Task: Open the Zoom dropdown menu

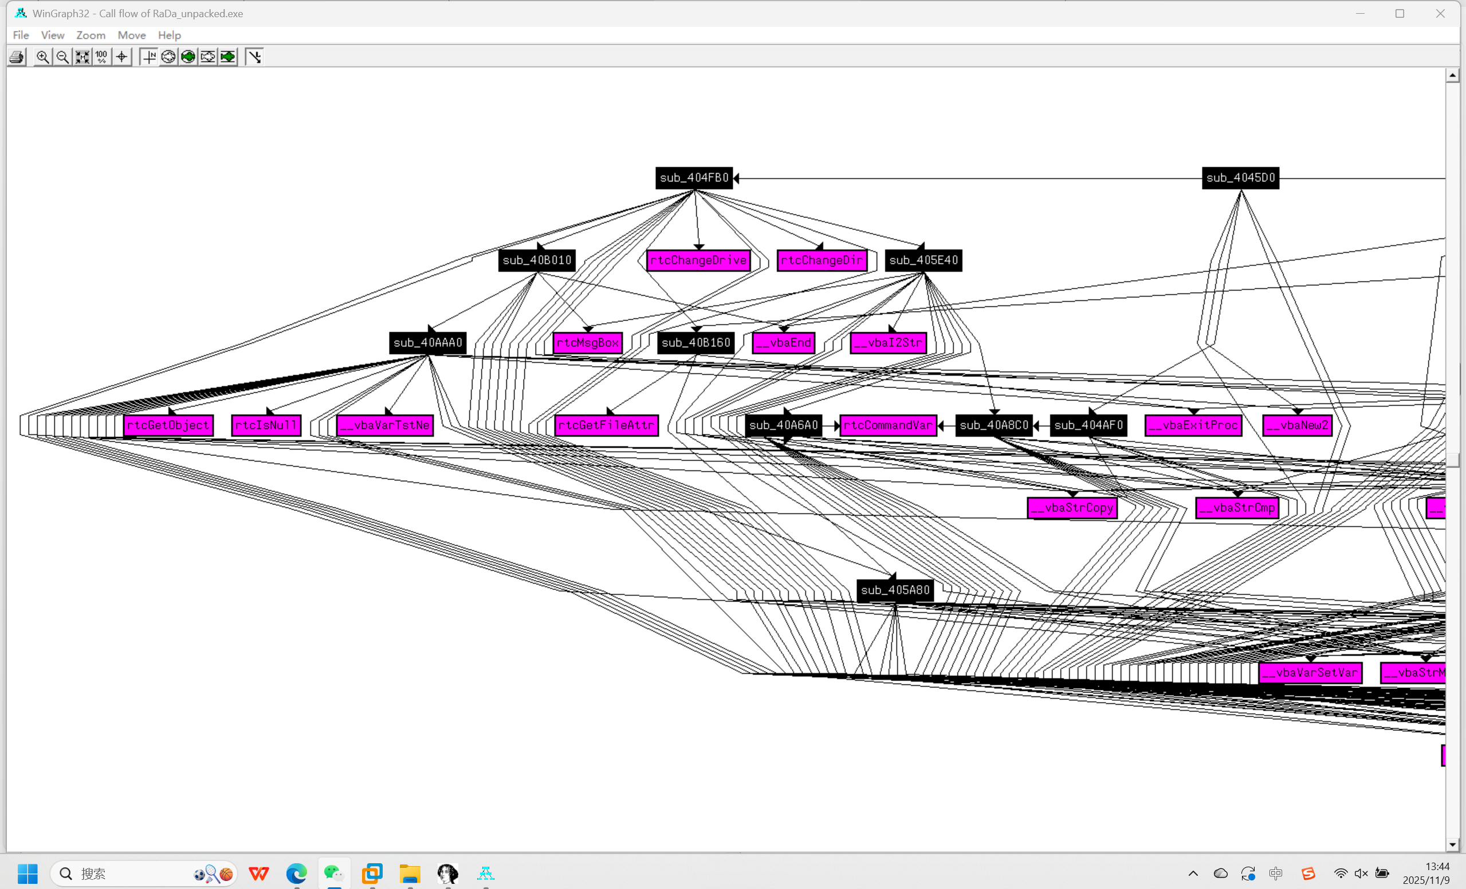Action: click(91, 35)
